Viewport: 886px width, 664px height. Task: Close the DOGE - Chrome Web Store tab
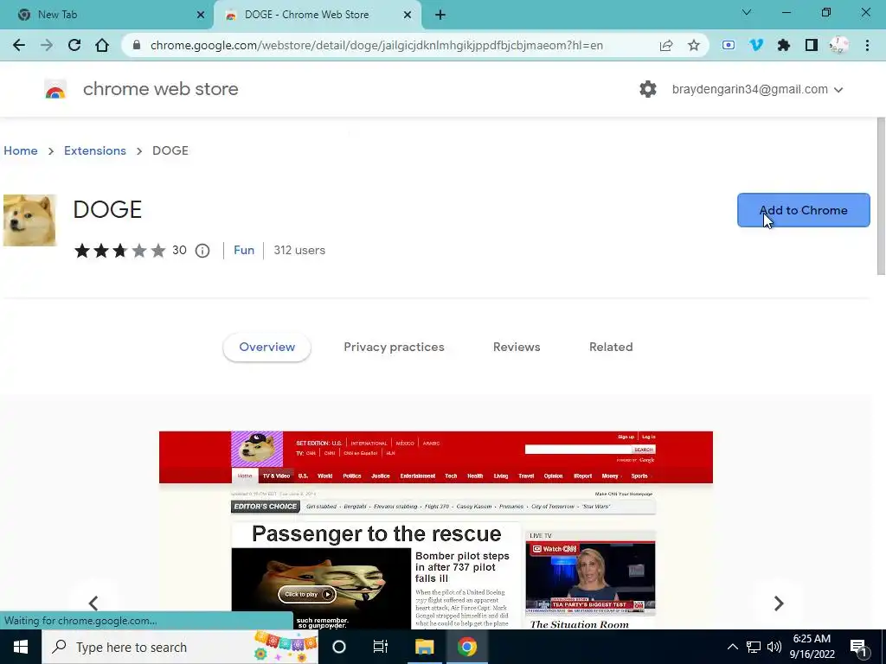tap(408, 15)
